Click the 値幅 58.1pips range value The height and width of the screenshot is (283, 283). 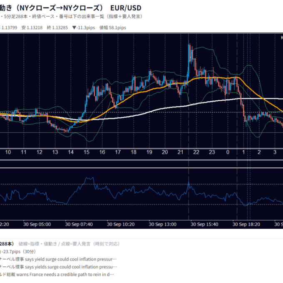point(113,27)
